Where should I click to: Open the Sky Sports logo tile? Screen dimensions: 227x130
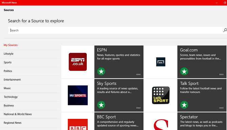coord(78,95)
